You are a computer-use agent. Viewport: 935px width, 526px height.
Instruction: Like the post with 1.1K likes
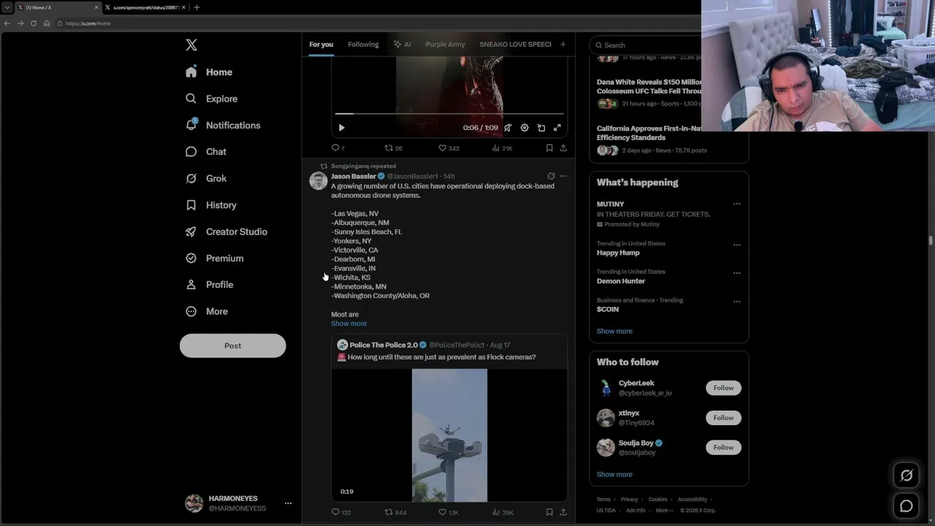[449, 512]
